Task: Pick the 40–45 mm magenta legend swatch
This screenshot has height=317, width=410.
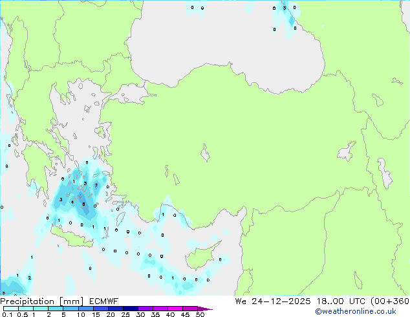Action: [175, 309]
